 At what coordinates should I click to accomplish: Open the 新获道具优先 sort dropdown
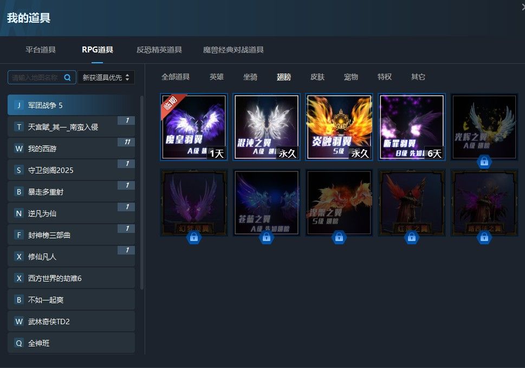pyautogui.click(x=106, y=77)
